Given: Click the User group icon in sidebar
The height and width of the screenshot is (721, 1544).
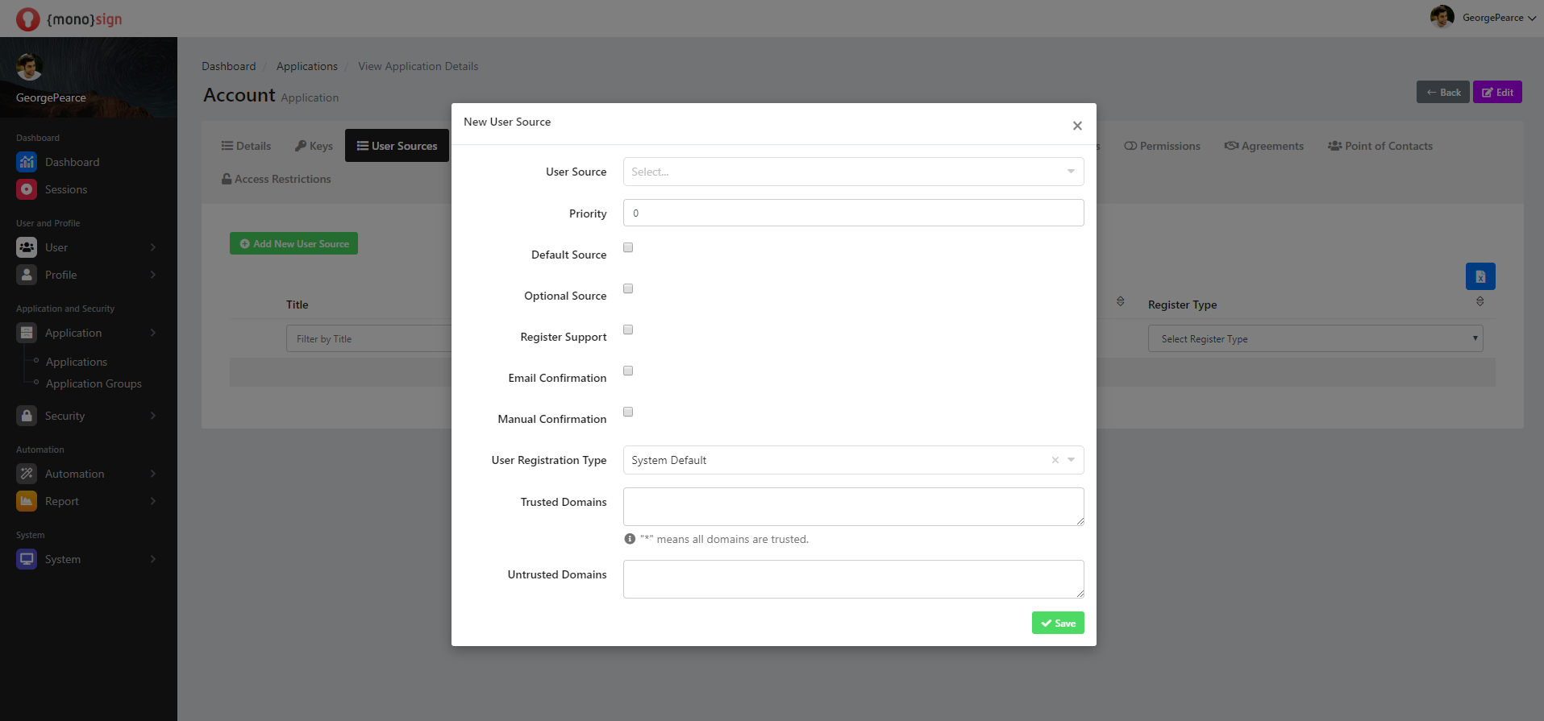Looking at the screenshot, I should click(27, 247).
